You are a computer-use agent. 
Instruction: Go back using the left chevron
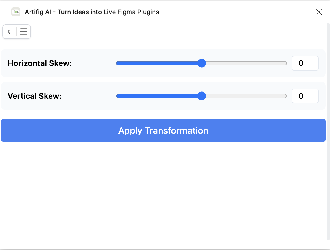pos(9,32)
